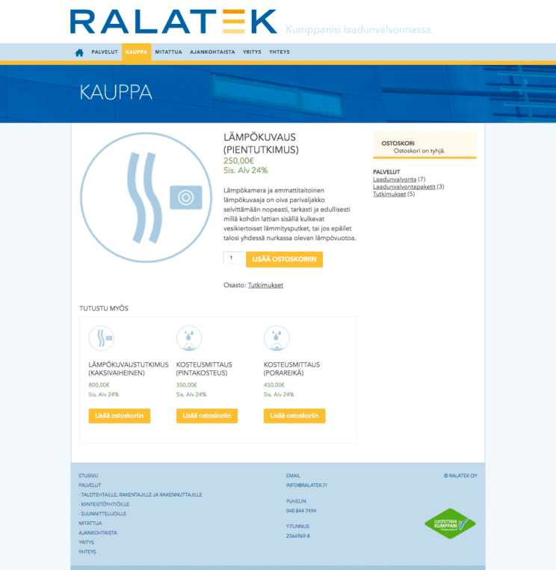Open the large Lämpökuvaus product image
556x570 pixels.
146,197
